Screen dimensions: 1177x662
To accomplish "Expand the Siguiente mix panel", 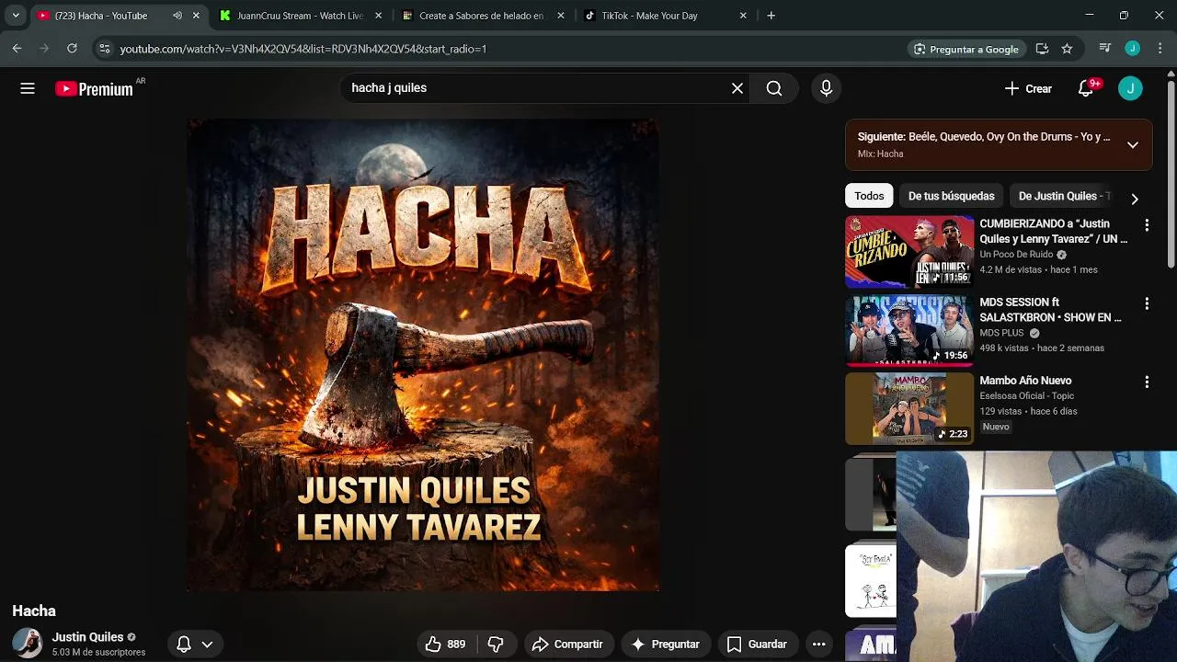I will tap(1133, 144).
